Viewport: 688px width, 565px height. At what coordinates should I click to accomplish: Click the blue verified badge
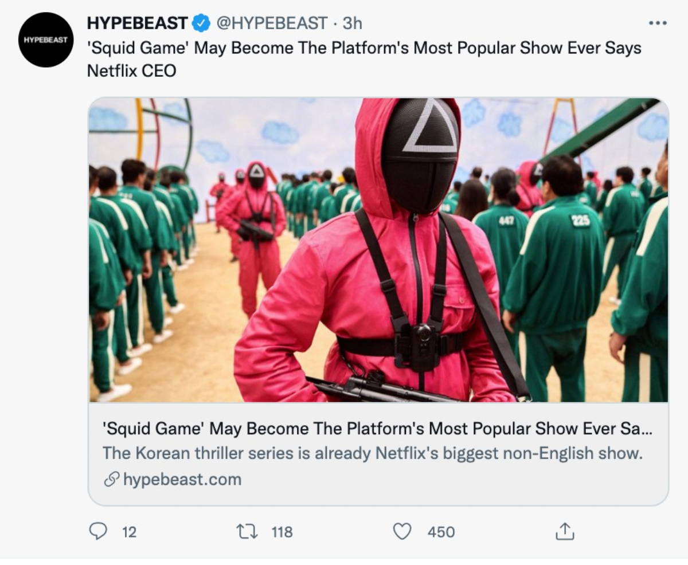(x=201, y=23)
